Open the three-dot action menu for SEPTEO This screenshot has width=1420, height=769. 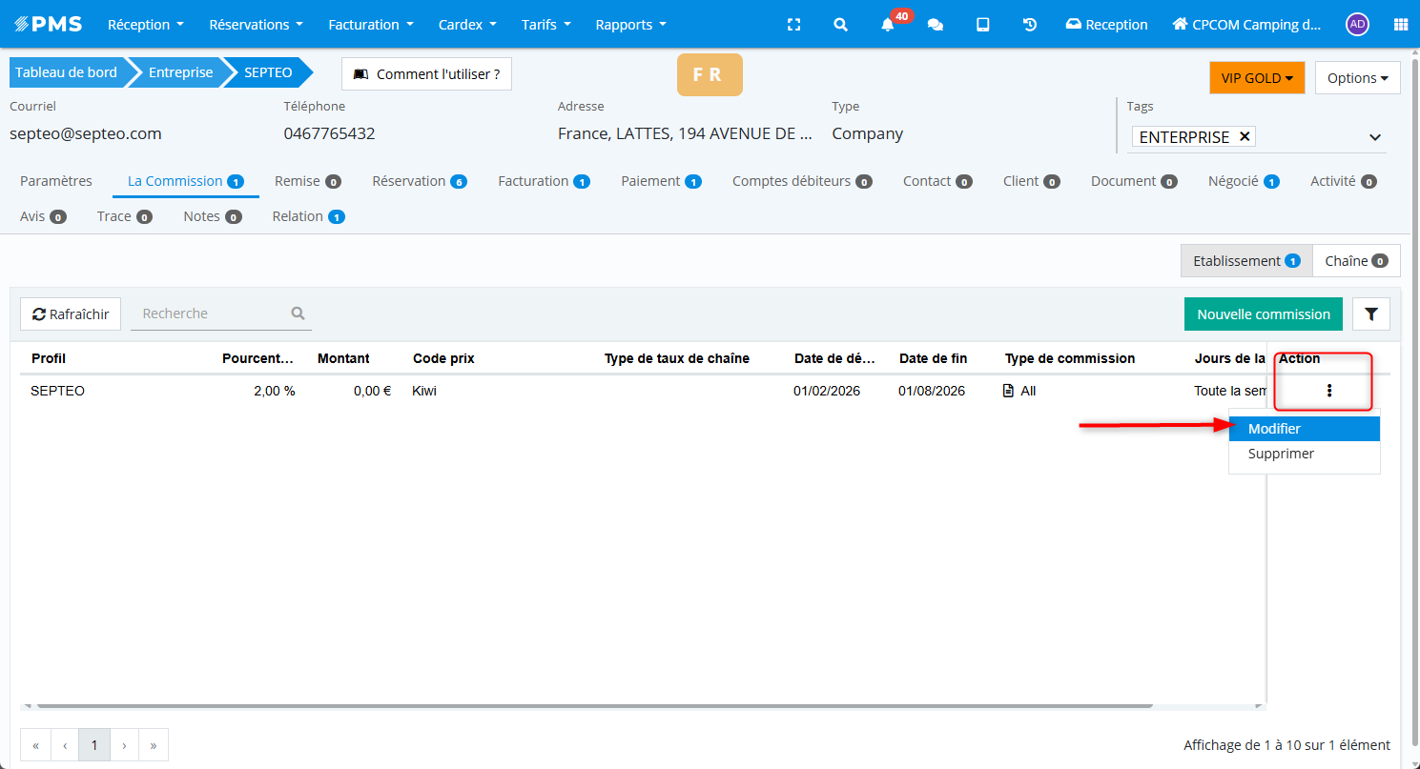(1328, 391)
